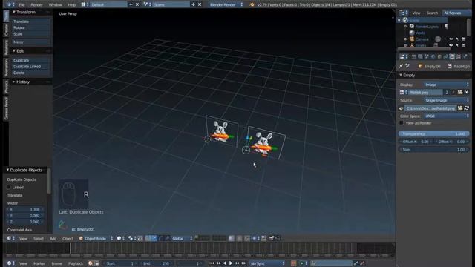Open the Playback menu in timeline
The width and height of the screenshot is (475, 267).
tap(76, 263)
